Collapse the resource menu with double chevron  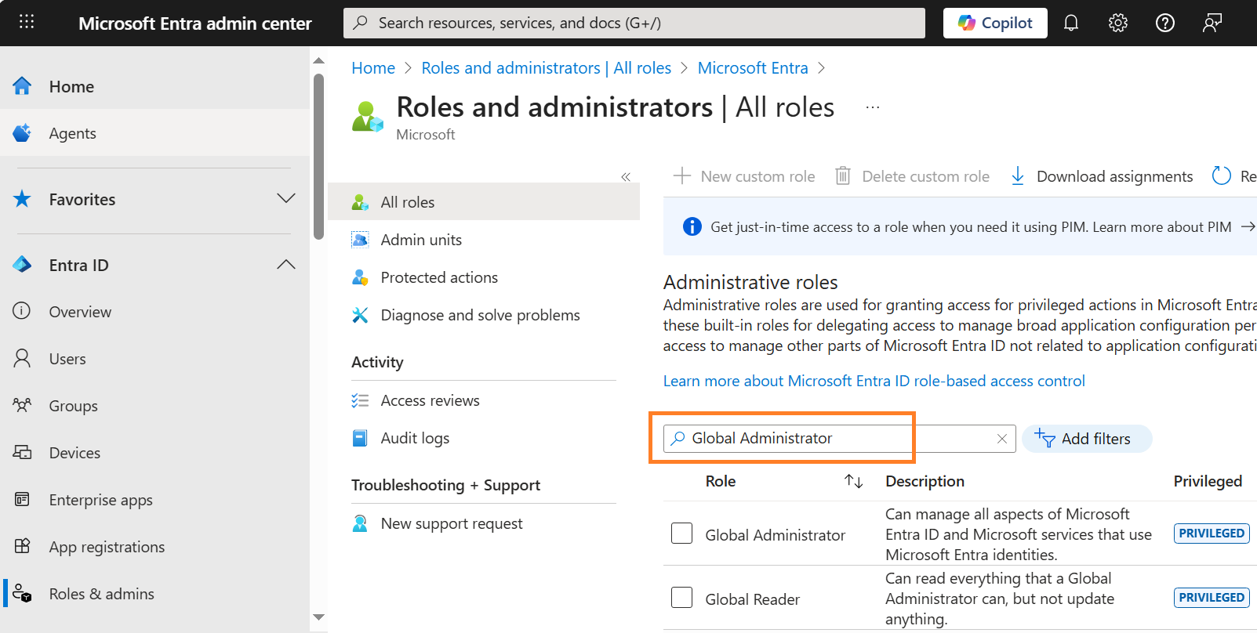coord(626,177)
